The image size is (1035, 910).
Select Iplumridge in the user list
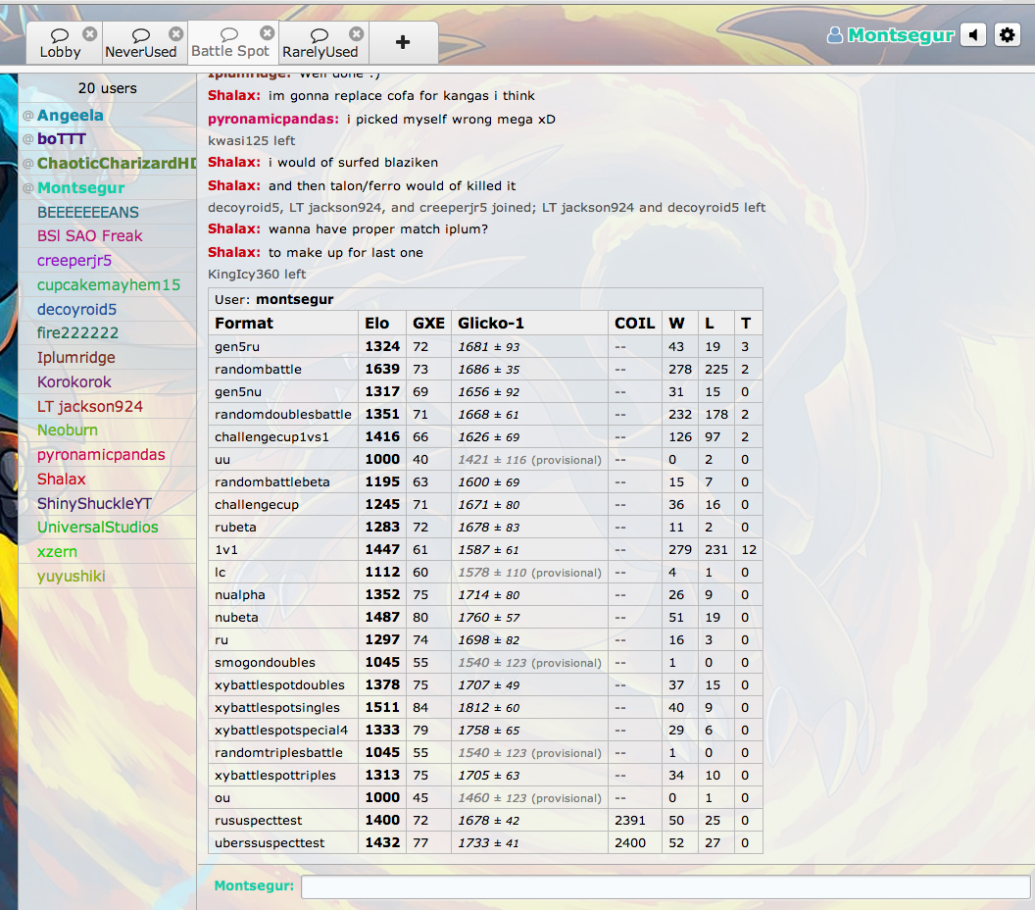[x=108, y=357]
